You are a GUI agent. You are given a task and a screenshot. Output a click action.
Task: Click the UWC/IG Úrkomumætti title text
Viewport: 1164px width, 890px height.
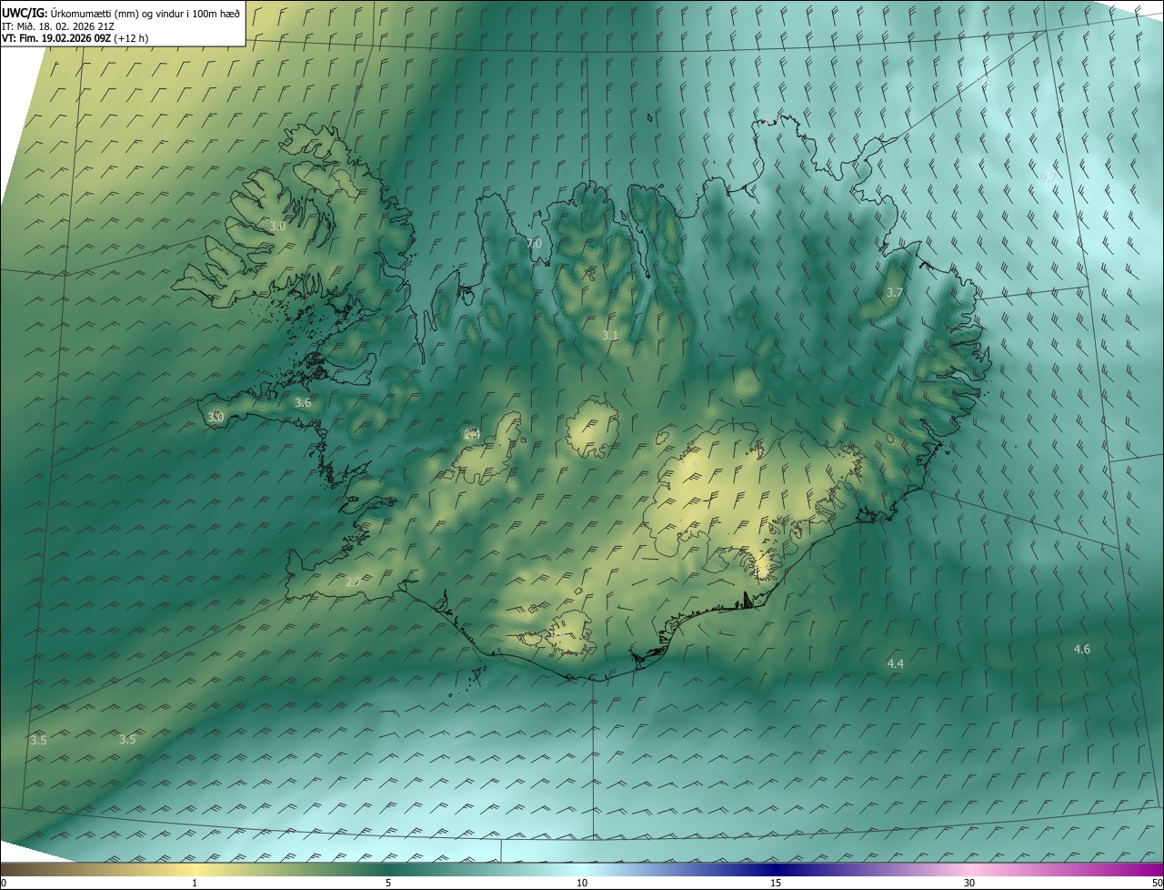point(121,12)
